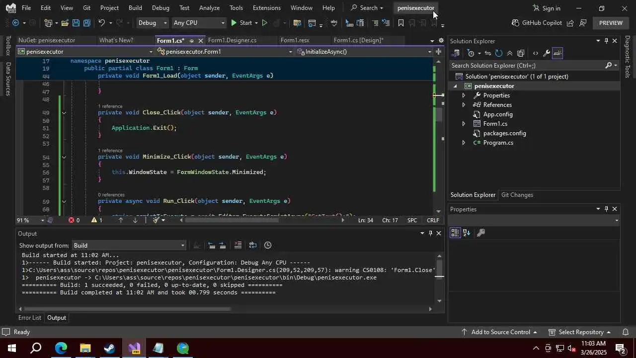The height and width of the screenshot is (358, 636).
Task: Toggle Word Wrap in Output window
Action: point(253,245)
